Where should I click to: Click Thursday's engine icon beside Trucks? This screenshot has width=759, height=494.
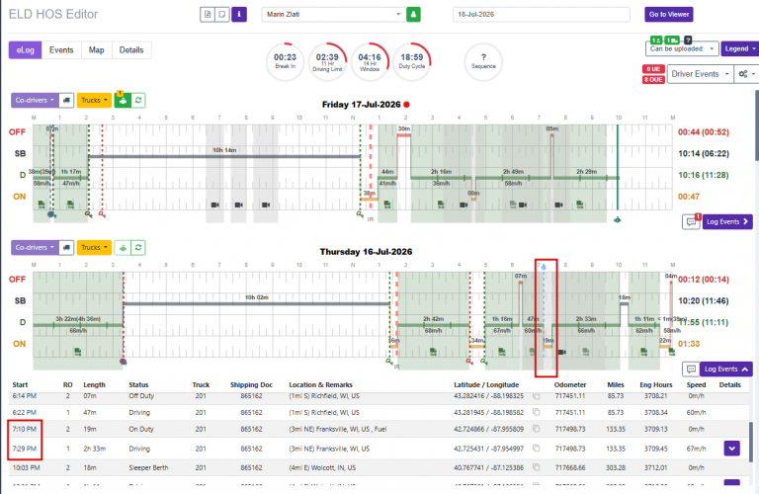click(123, 248)
